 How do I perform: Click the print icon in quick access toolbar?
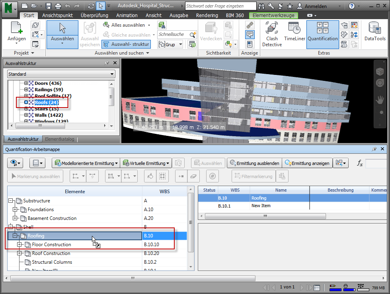[58, 6]
